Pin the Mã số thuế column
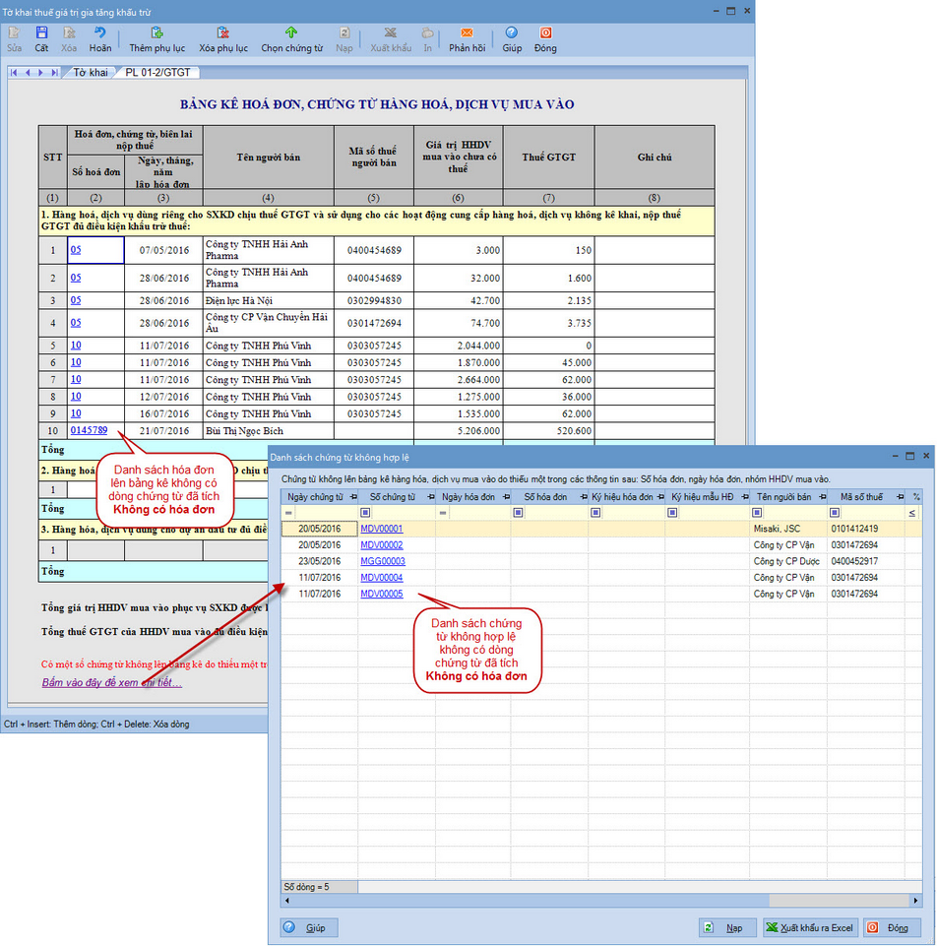937x946 pixels. [x=900, y=497]
